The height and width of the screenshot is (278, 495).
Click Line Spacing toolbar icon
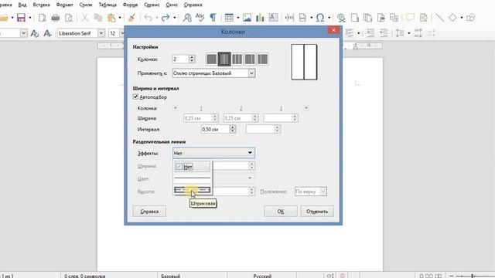click(400, 32)
